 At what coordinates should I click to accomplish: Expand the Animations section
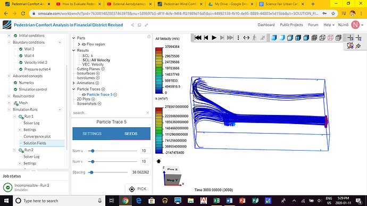coord(74,83)
